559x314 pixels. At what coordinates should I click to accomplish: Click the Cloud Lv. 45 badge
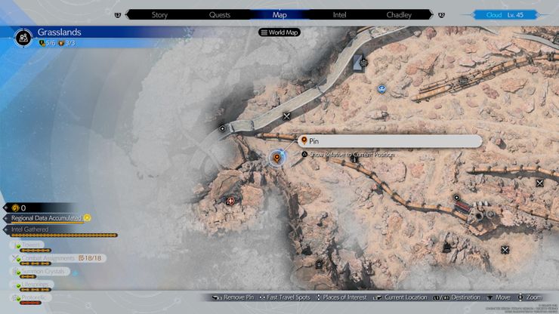click(x=505, y=15)
